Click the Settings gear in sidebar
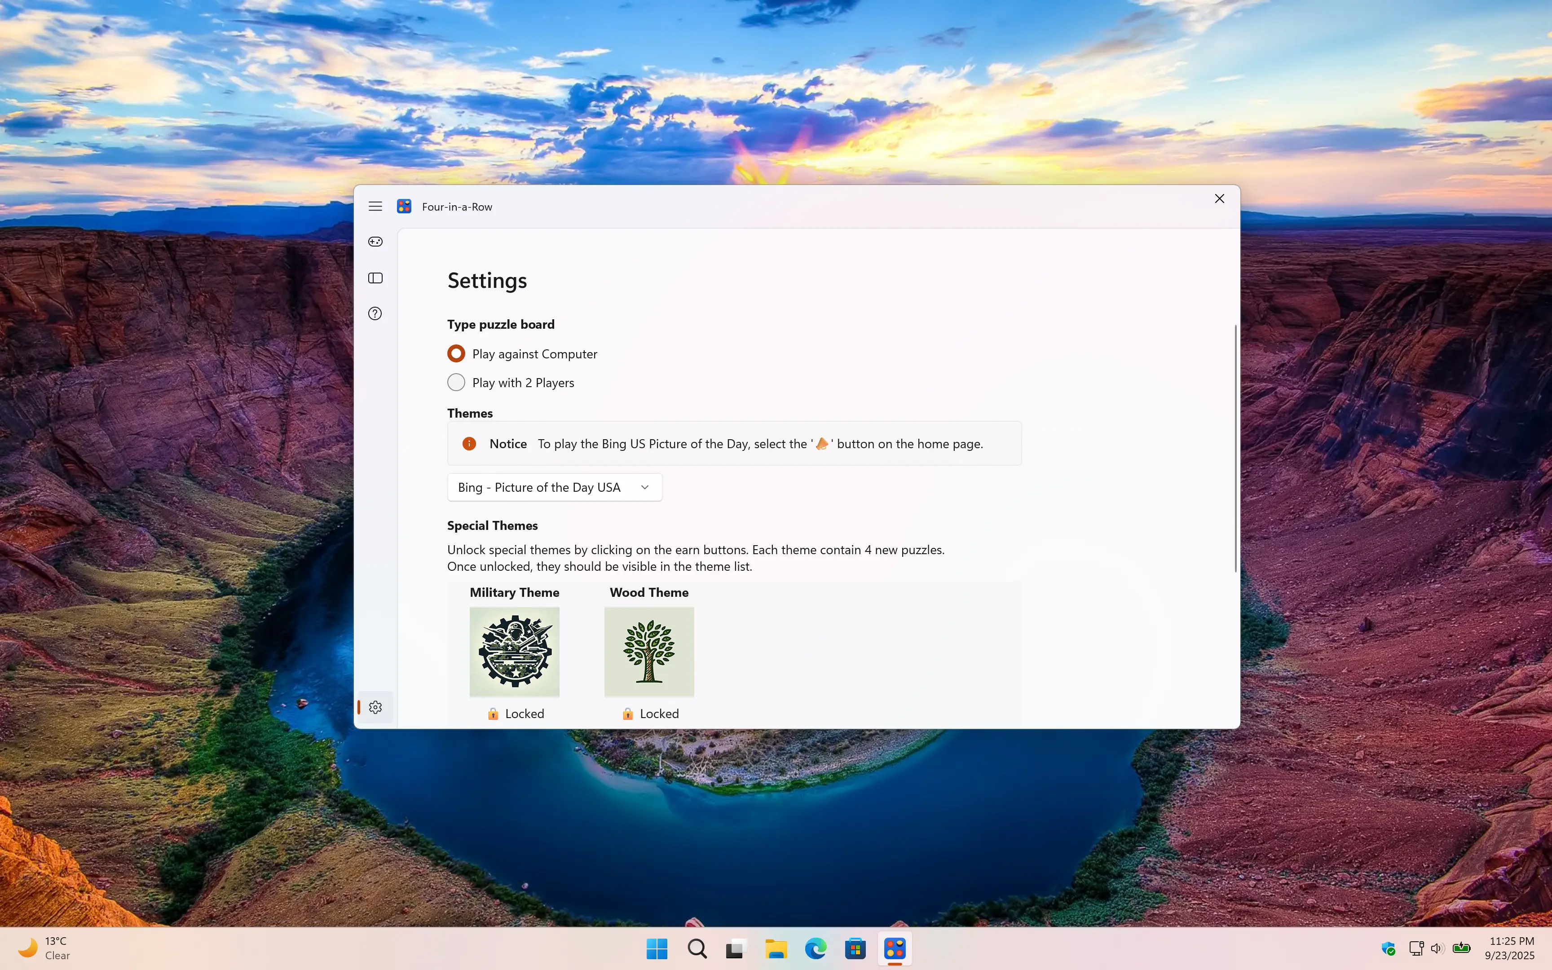Image resolution: width=1552 pixels, height=970 pixels. 375,707
